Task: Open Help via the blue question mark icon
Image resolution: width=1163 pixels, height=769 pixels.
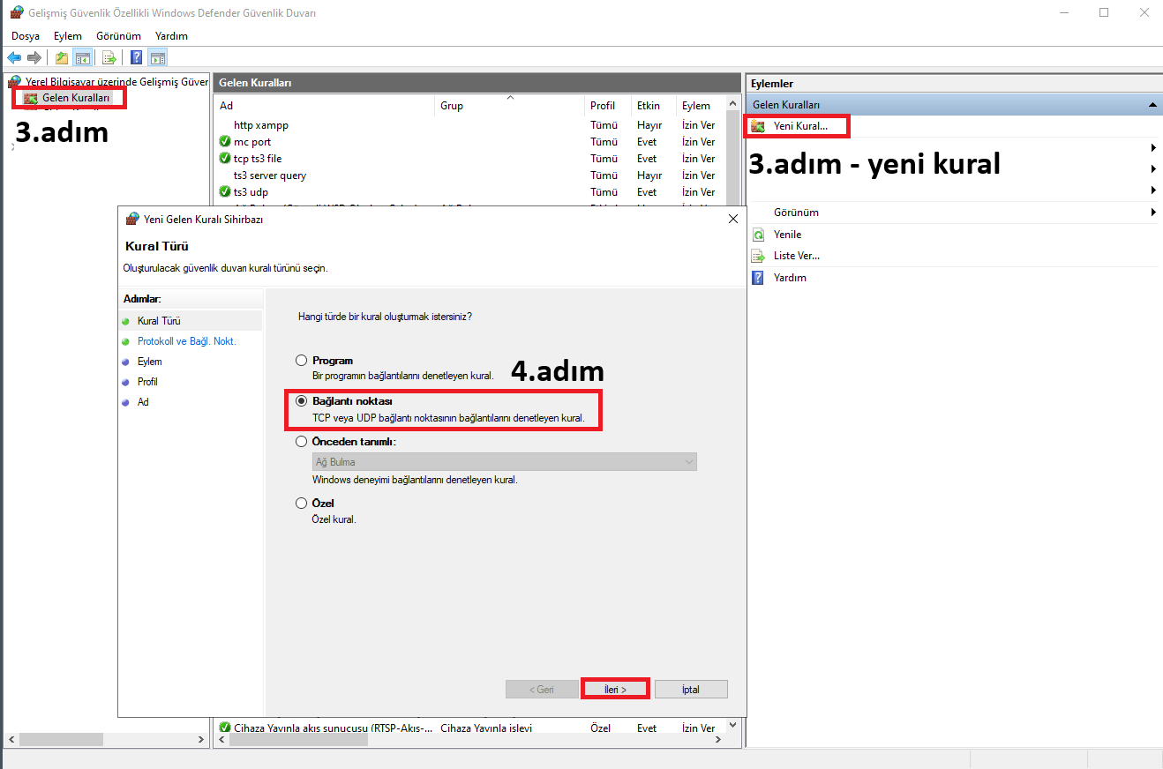Action: 137,58
